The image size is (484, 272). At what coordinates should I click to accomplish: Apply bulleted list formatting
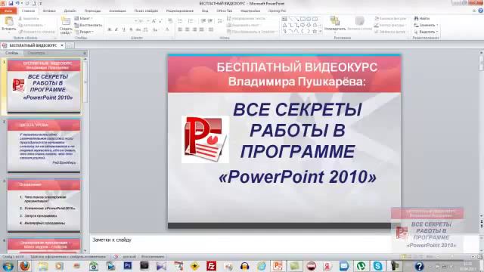[x=181, y=20]
